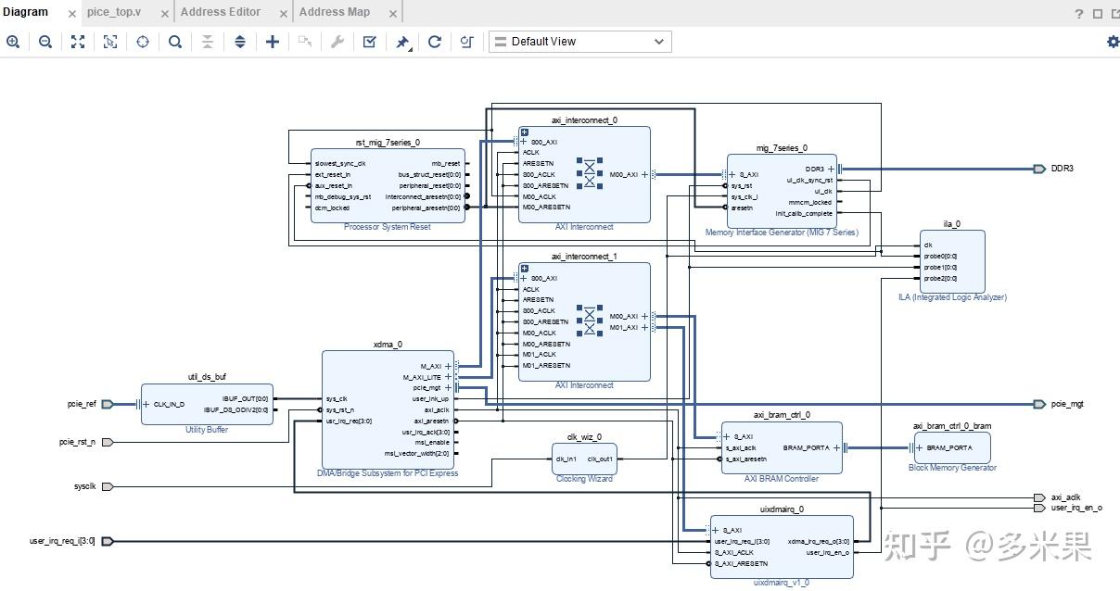
Task: Open diagram settings gear icon
Action: [x=1113, y=42]
